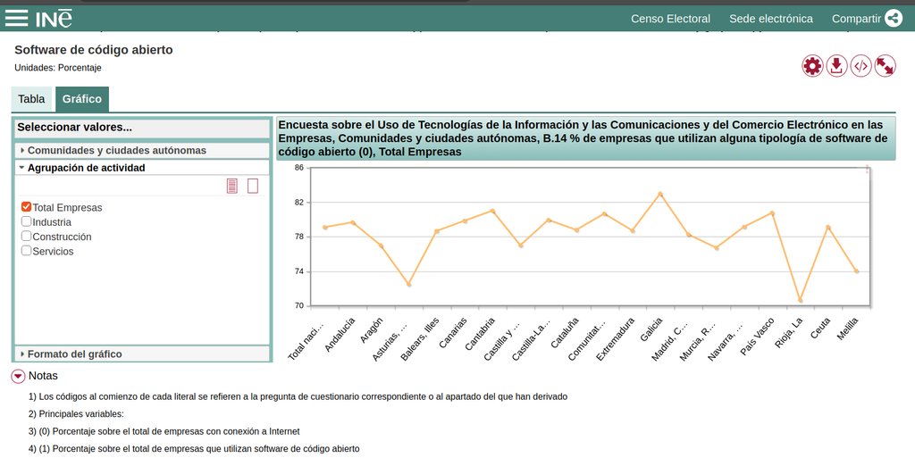Enable the Construcción checkbox
This screenshot has width=915, height=466.
click(26, 236)
